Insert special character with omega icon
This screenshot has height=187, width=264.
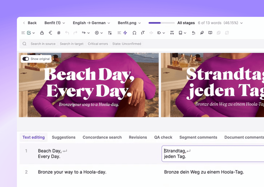134,33
